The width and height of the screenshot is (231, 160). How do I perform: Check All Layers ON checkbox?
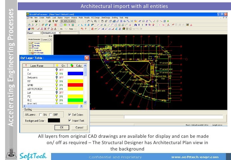(41, 115)
